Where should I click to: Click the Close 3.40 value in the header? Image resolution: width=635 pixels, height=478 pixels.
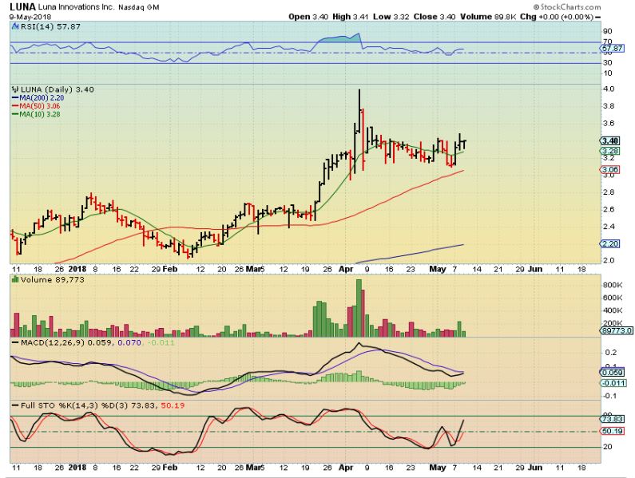pyautogui.click(x=435, y=17)
